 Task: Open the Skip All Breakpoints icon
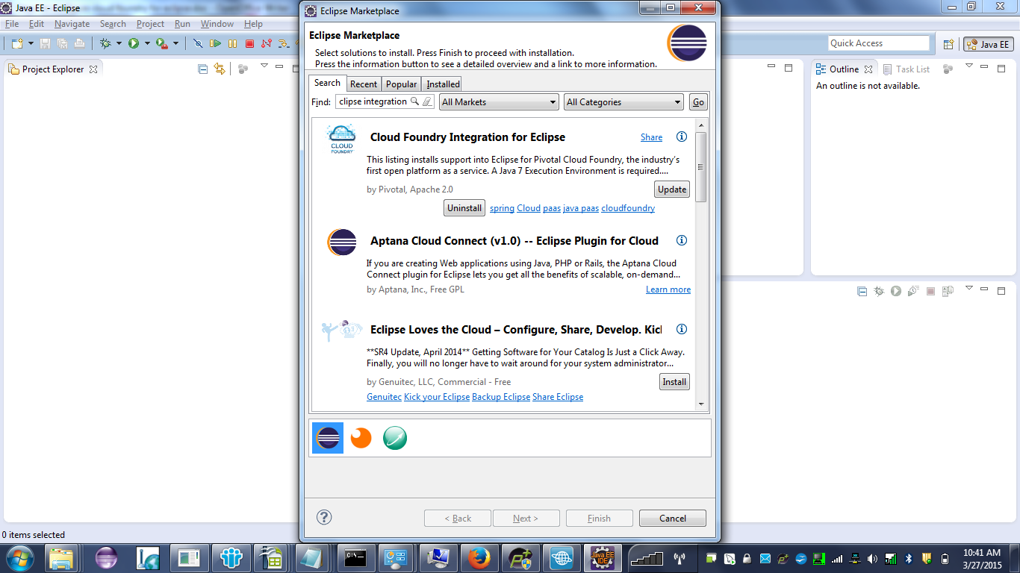[x=199, y=43]
